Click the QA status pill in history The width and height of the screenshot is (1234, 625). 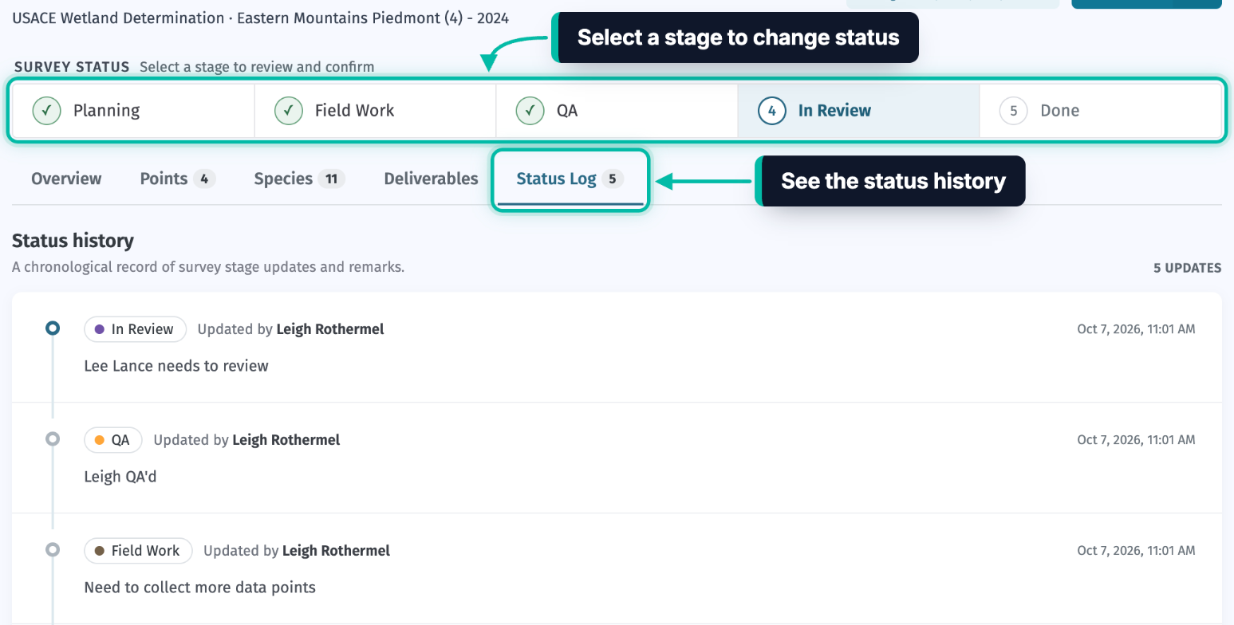tap(112, 440)
